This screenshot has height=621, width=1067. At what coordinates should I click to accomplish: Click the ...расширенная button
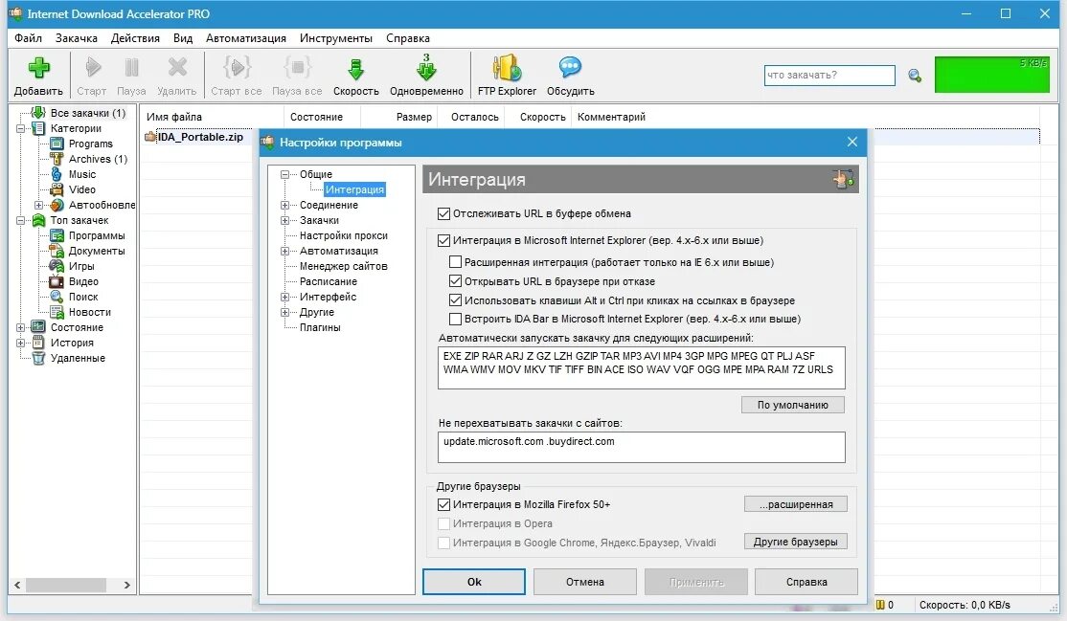796,504
